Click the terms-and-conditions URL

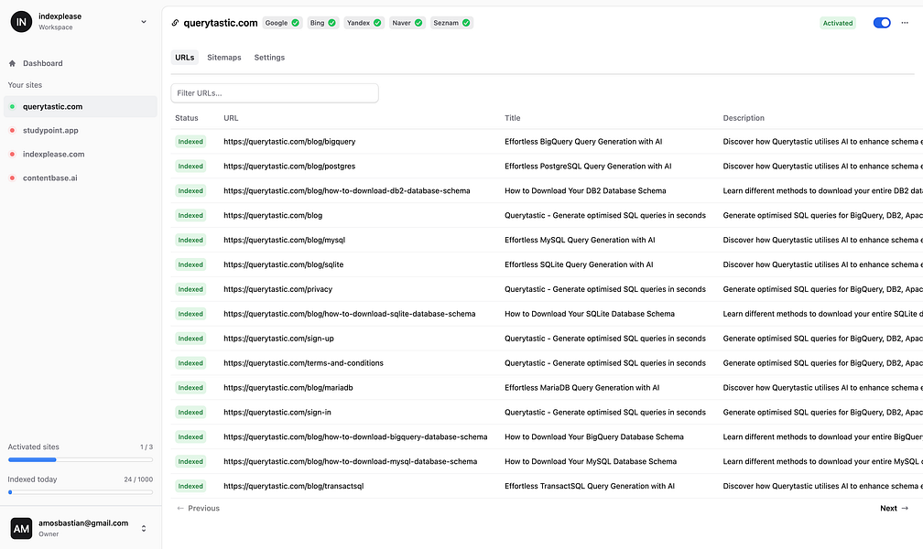tap(303, 363)
